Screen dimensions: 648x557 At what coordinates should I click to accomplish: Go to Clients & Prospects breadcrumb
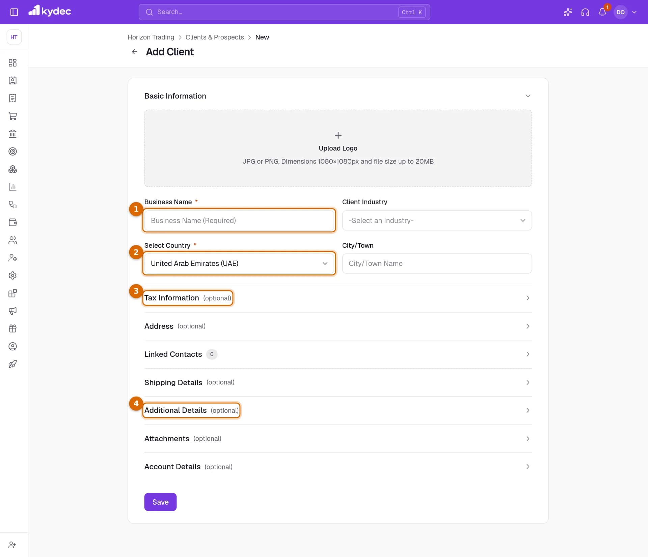(215, 37)
